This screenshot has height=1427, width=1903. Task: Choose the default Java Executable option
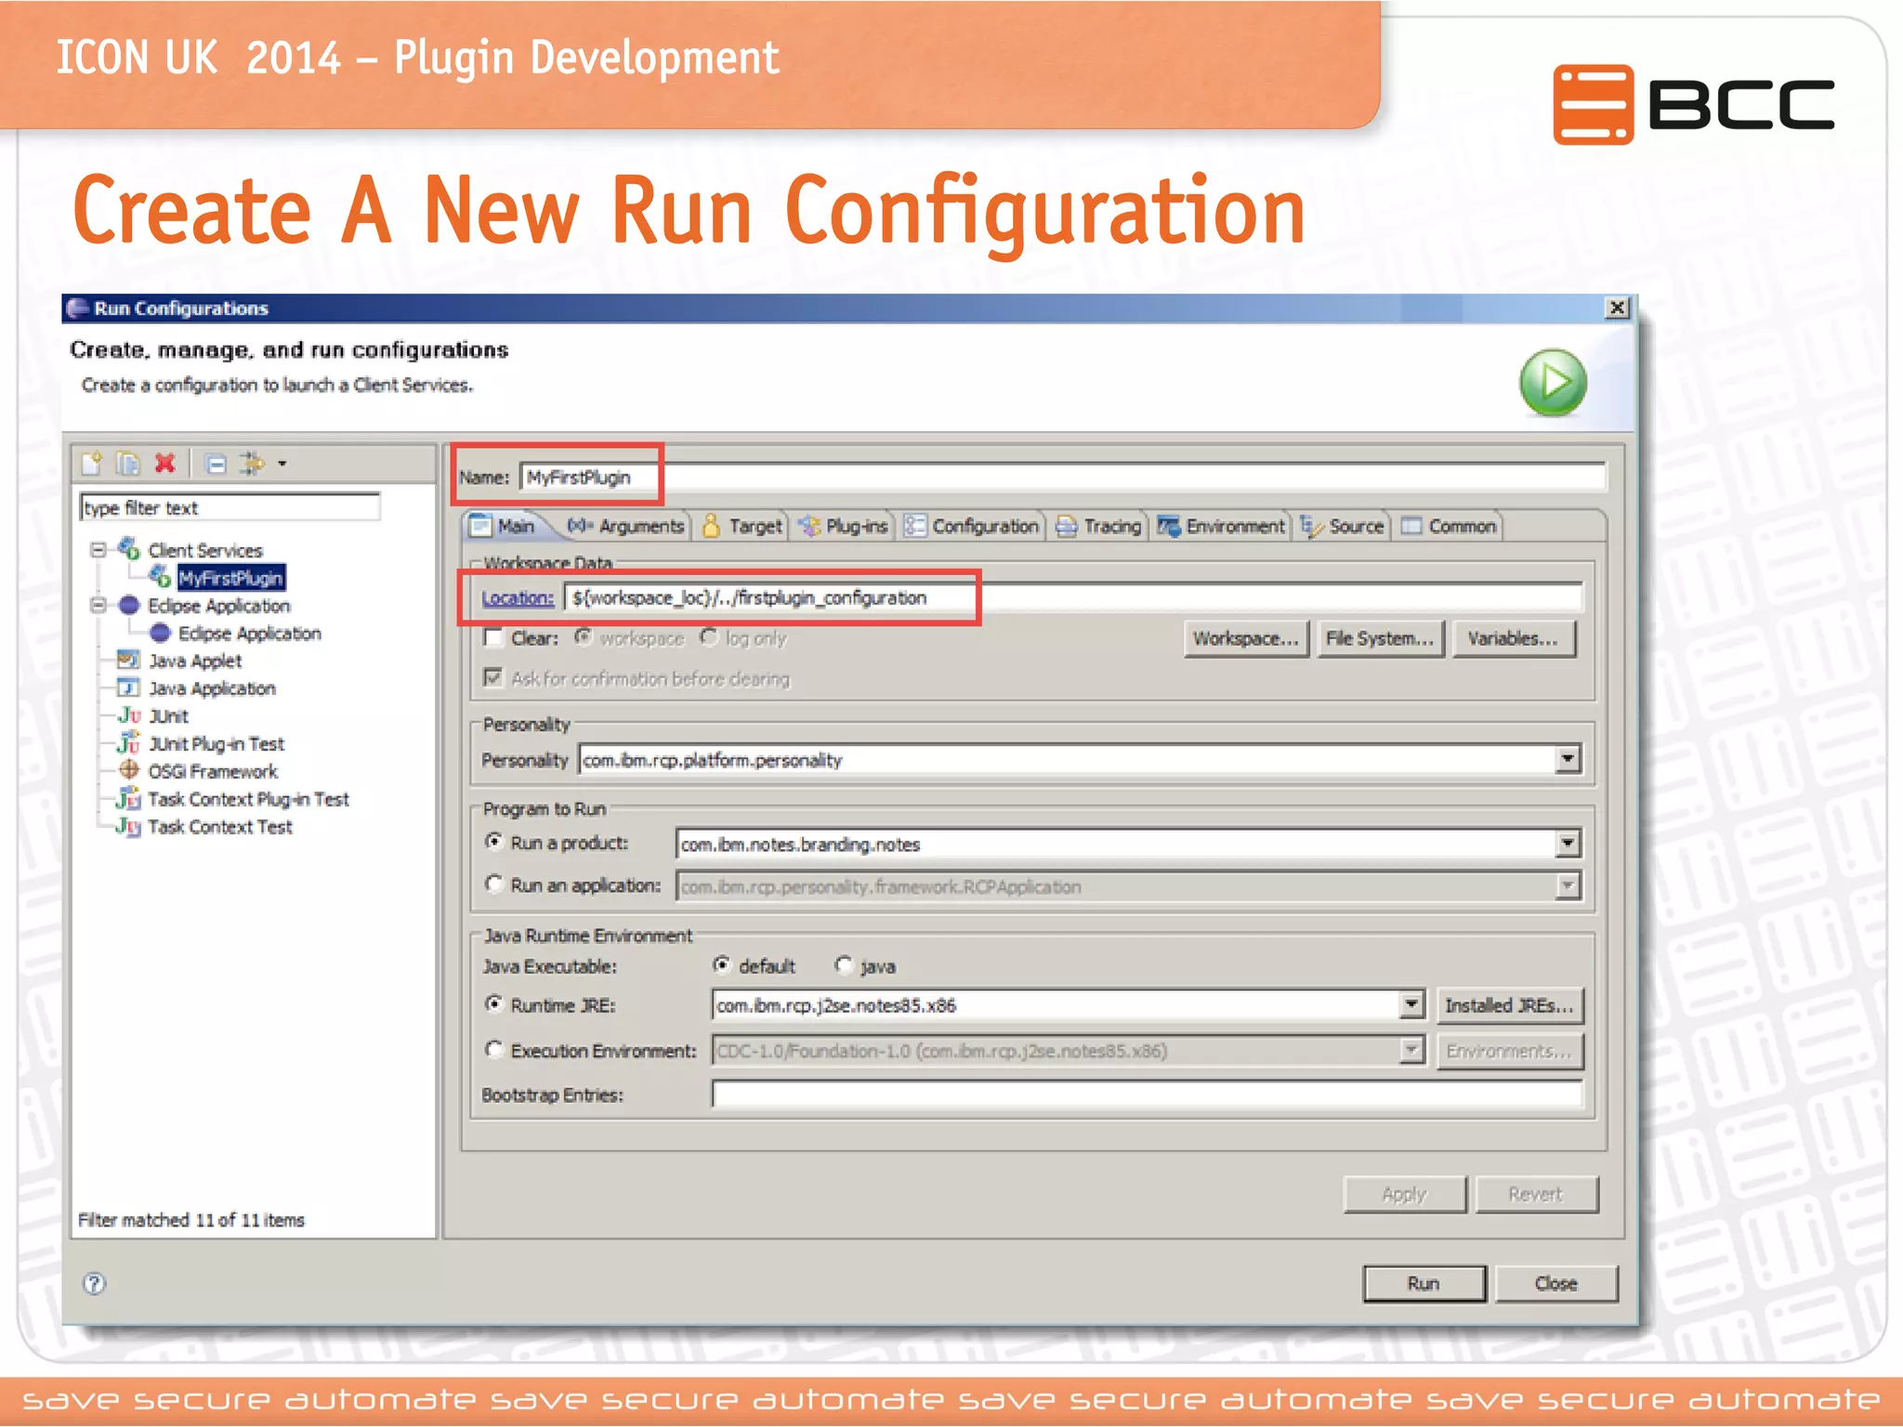tap(722, 965)
